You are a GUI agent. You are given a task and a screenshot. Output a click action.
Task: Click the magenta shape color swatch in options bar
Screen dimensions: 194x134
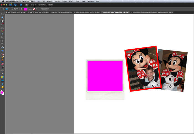(x=25, y=9)
